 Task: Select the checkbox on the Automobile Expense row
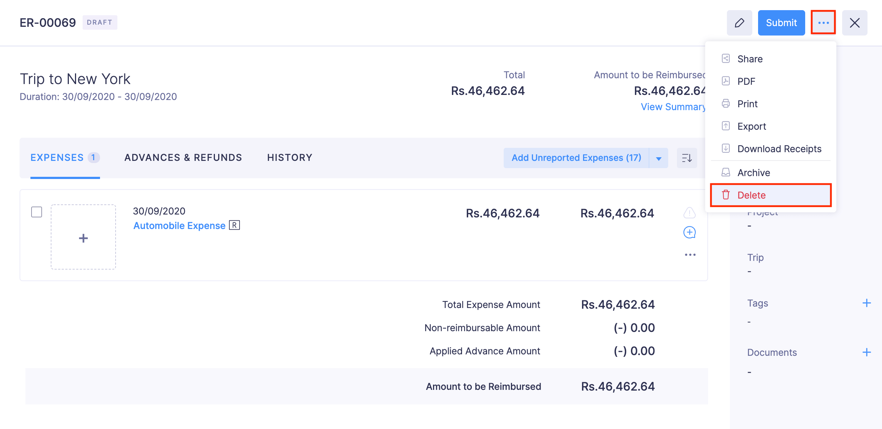pos(37,213)
